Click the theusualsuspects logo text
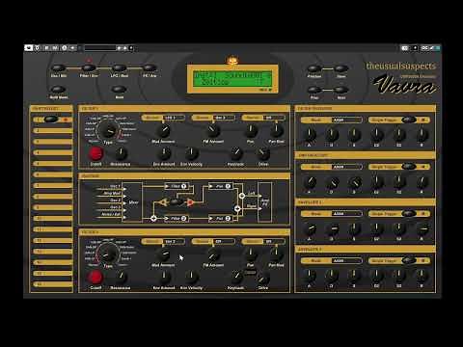The image size is (463, 347). [401, 66]
